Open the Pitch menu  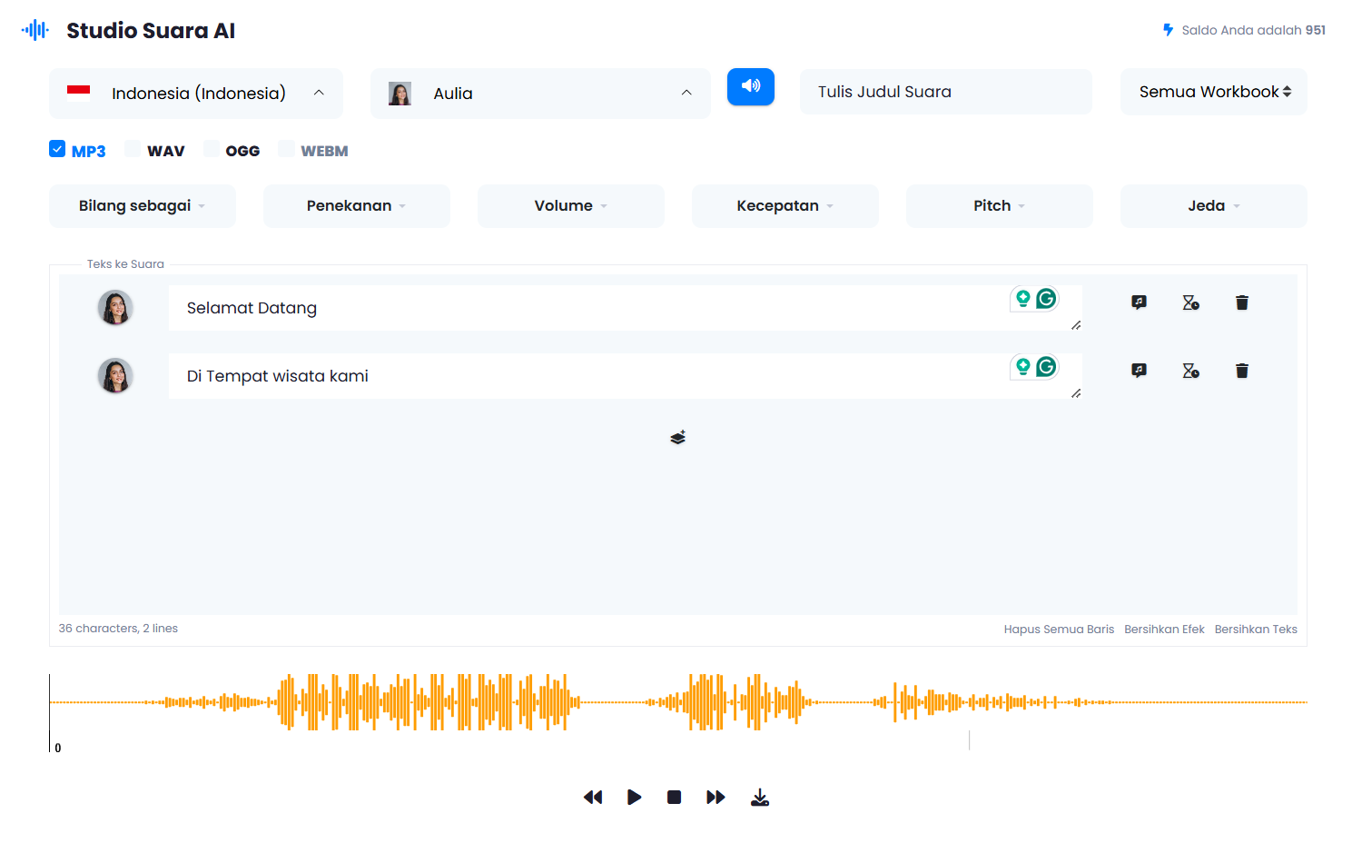pyautogui.click(x=999, y=206)
